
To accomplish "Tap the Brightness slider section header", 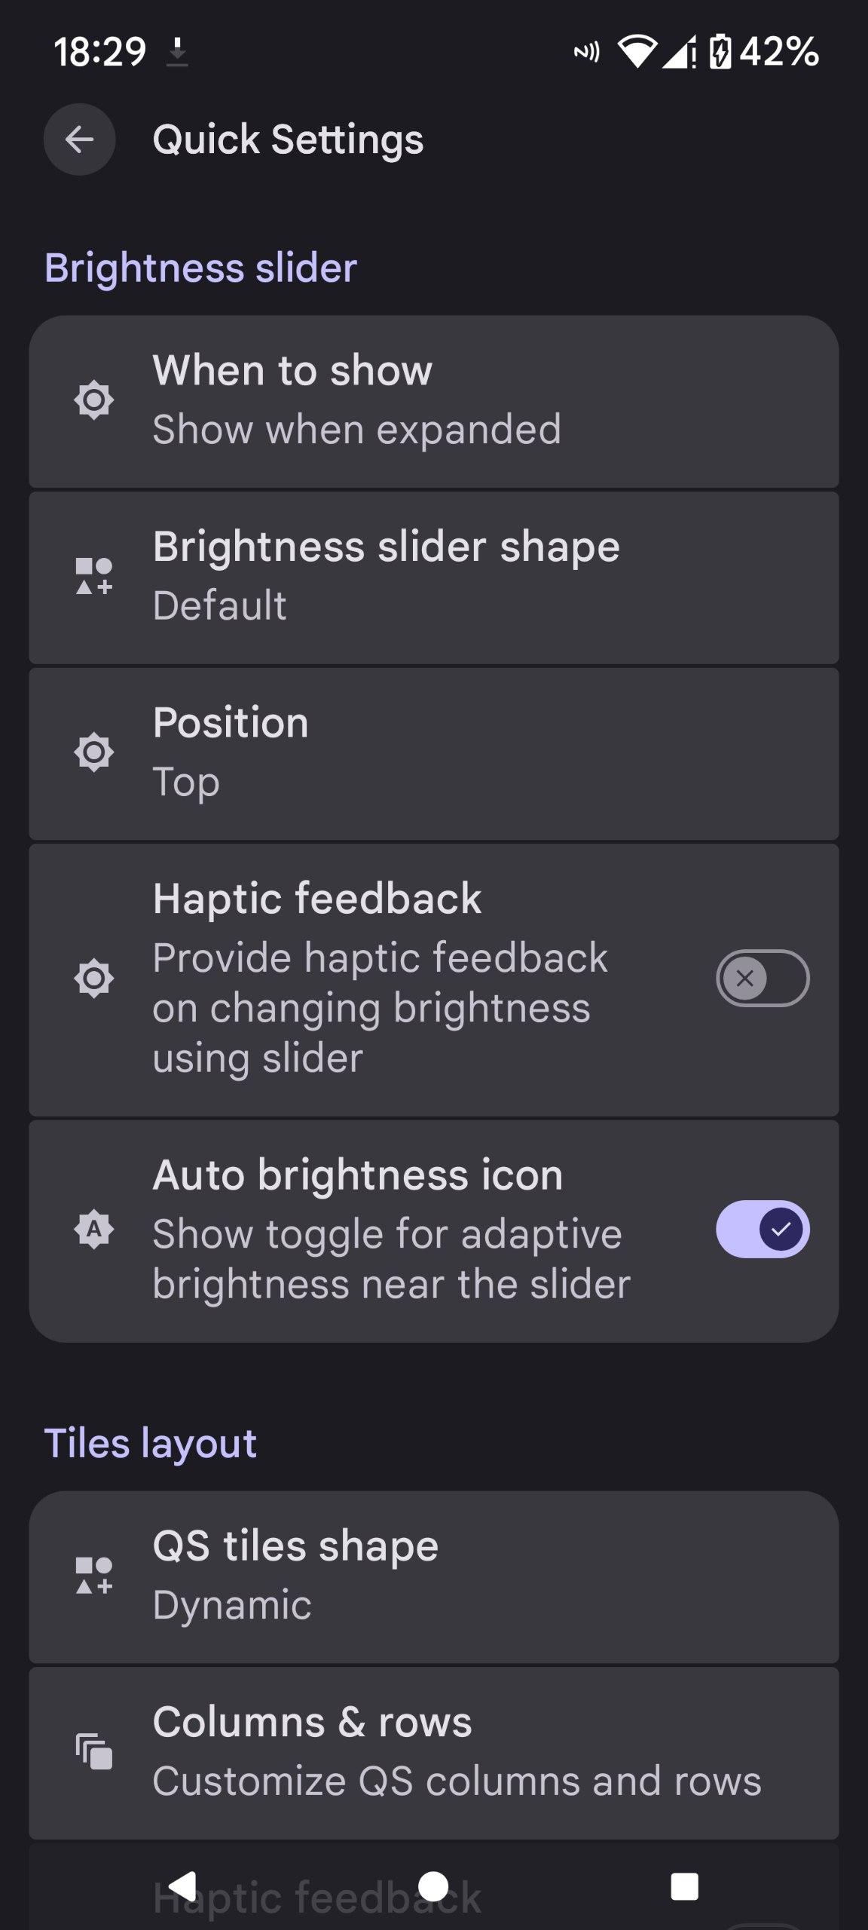I will (200, 268).
